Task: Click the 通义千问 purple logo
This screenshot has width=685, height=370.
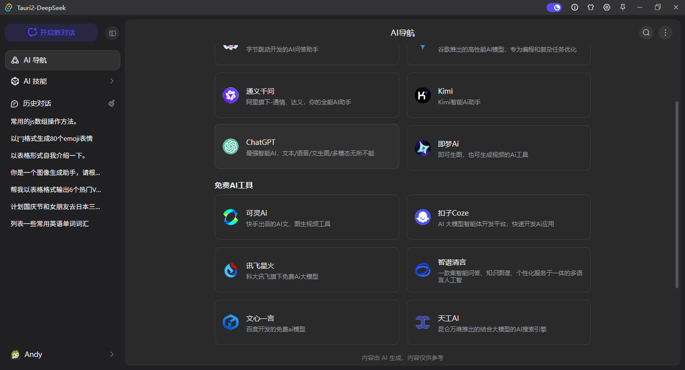Action: point(231,95)
